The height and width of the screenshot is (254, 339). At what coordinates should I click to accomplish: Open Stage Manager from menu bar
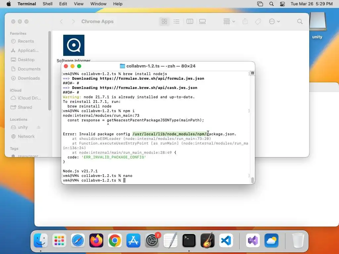tap(260, 4)
